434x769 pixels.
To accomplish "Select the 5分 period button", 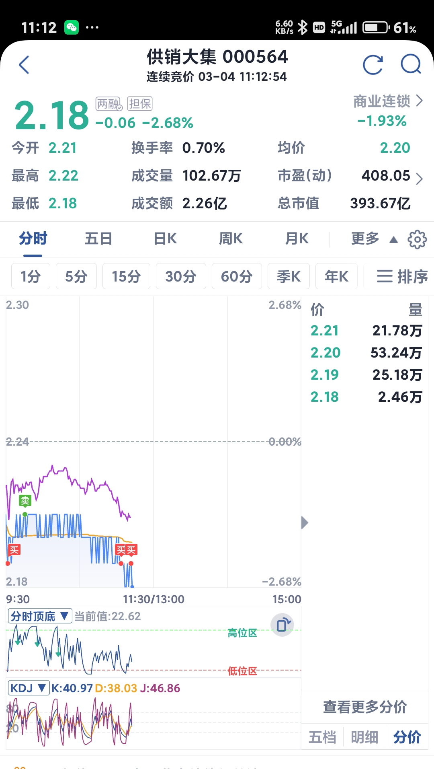I will 76,276.
